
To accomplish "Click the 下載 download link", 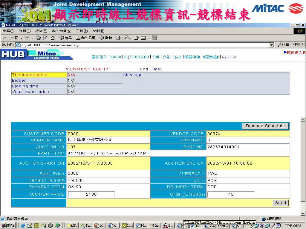I will click(156, 57).
